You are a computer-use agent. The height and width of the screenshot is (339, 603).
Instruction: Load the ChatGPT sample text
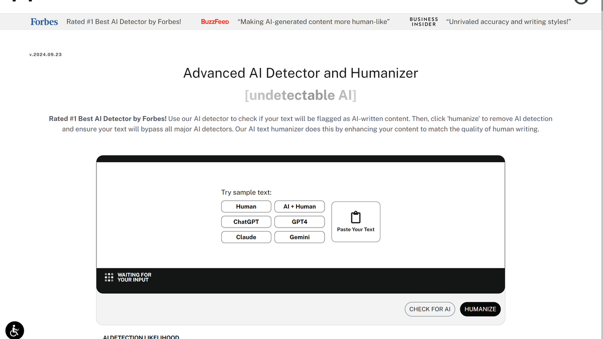coord(246,221)
